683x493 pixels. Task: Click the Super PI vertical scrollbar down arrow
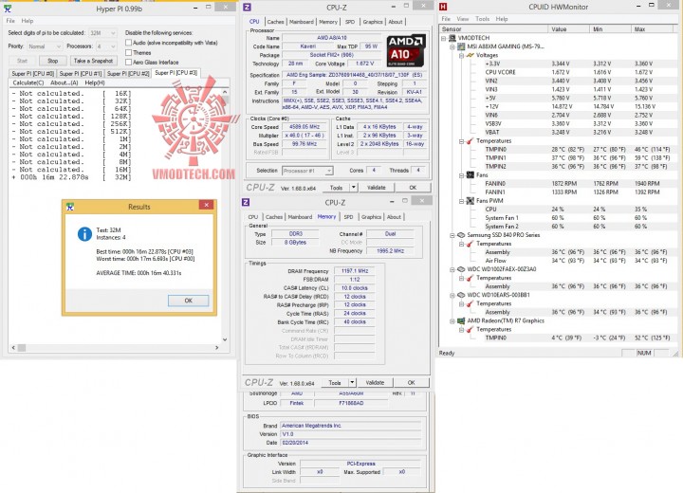pos(225,339)
